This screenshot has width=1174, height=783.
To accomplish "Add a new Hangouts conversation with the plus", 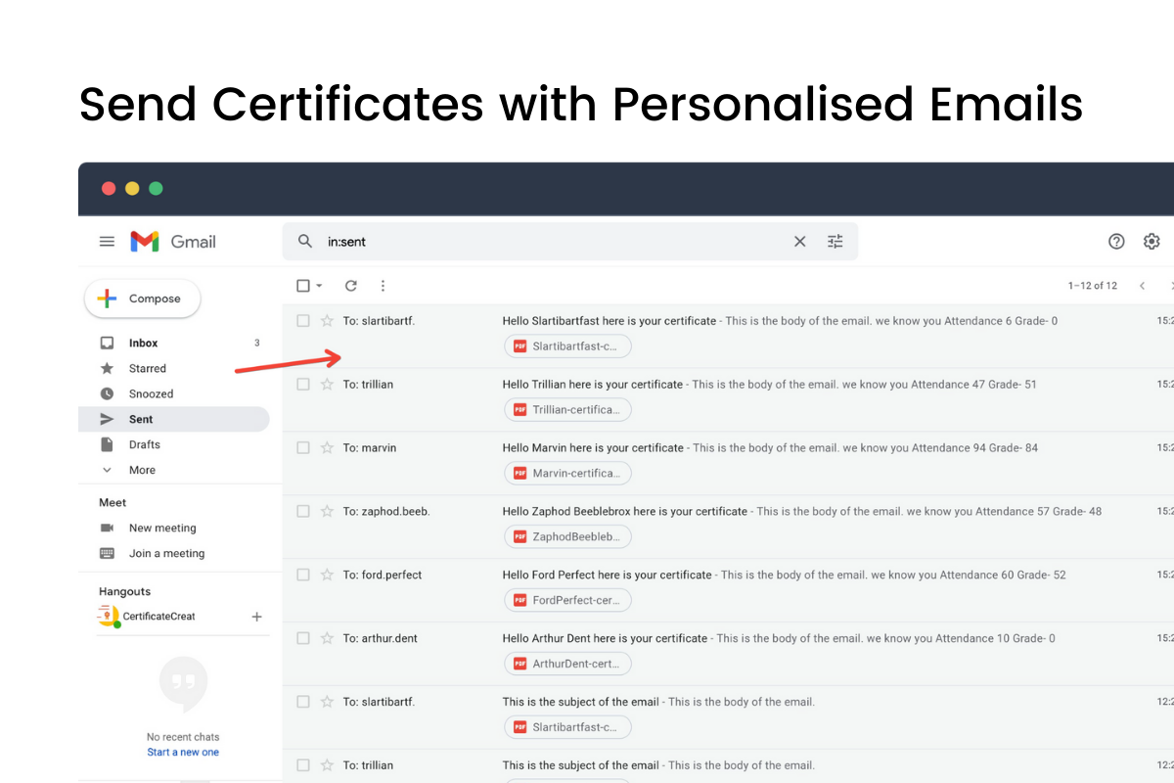I will pyautogui.click(x=256, y=617).
